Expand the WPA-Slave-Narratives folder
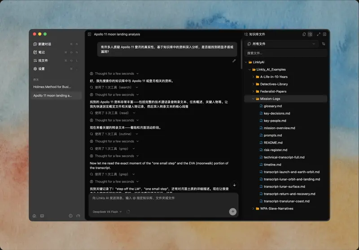 tap(253, 208)
